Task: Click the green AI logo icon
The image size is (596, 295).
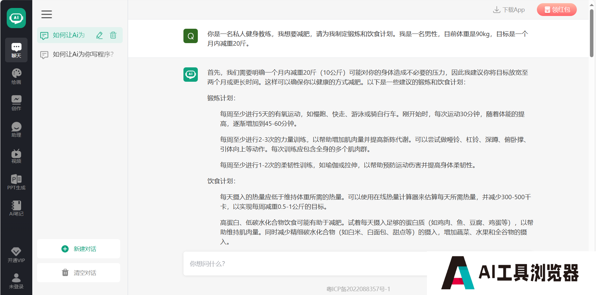Action: (x=16, y=18)
